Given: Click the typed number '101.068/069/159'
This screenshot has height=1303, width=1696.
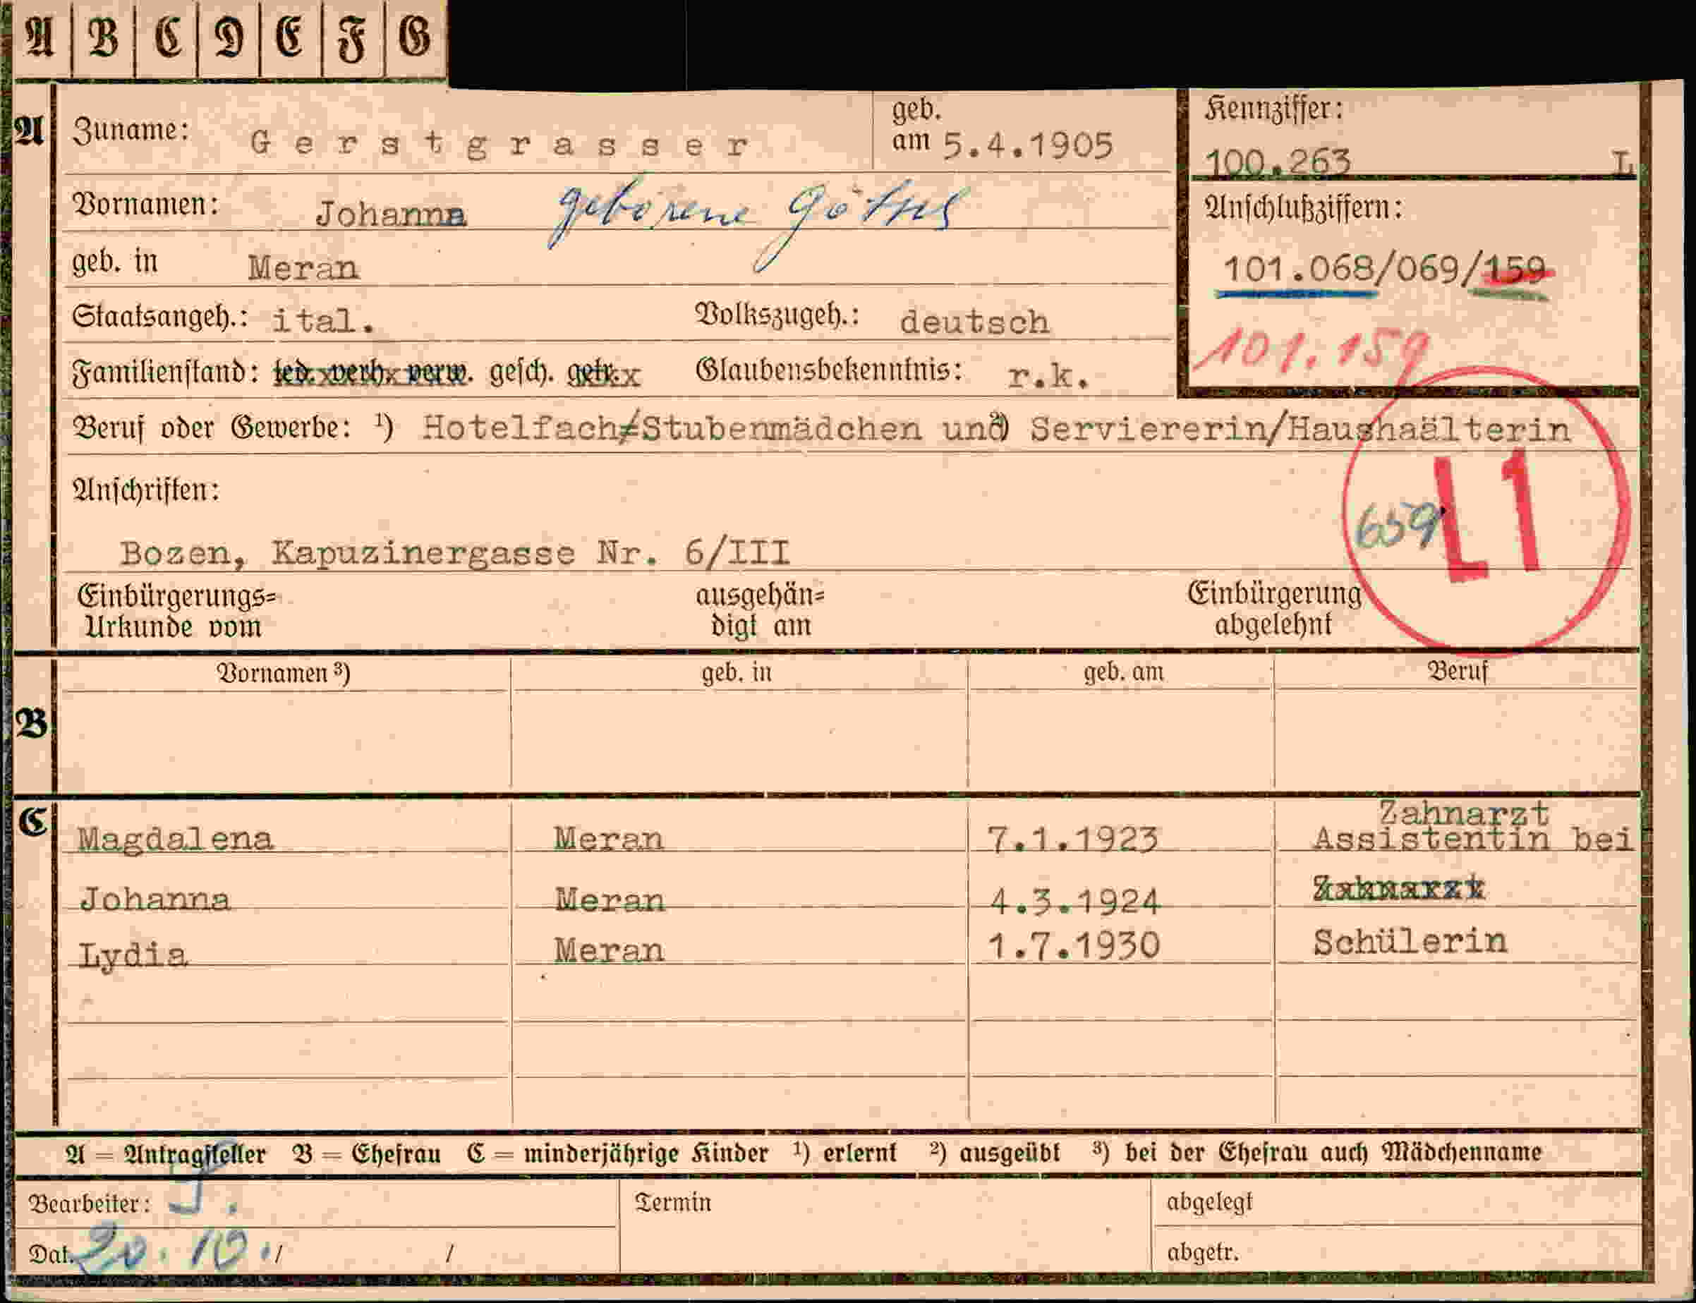Looking at the screenshot, I should [1384, 270].
